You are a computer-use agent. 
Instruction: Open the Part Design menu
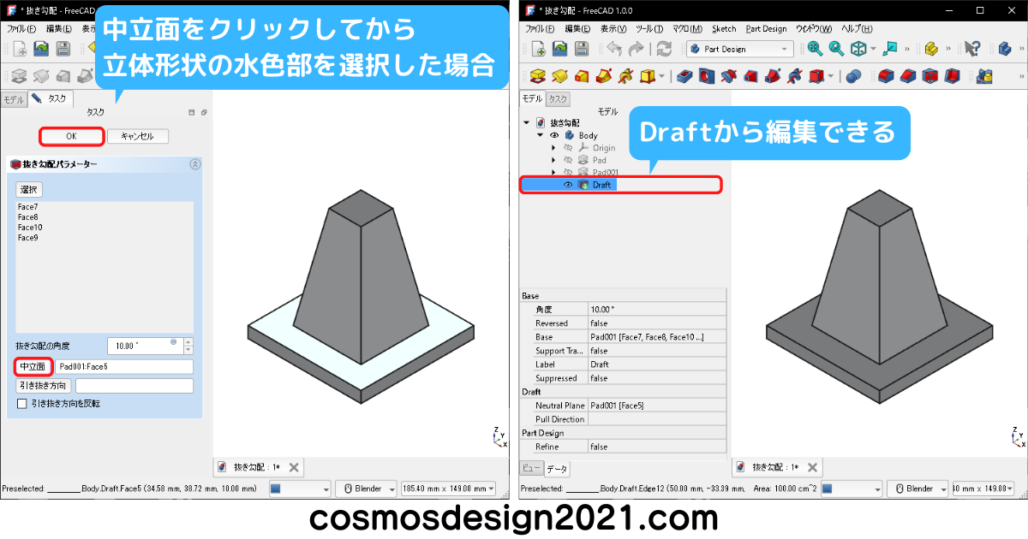(766, 29)
